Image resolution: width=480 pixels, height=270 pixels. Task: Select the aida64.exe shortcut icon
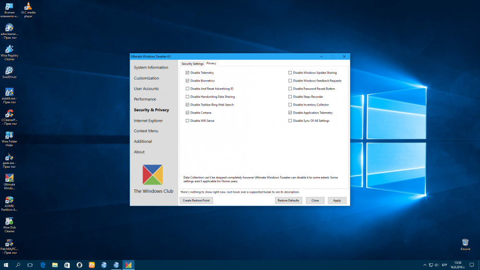9,96
